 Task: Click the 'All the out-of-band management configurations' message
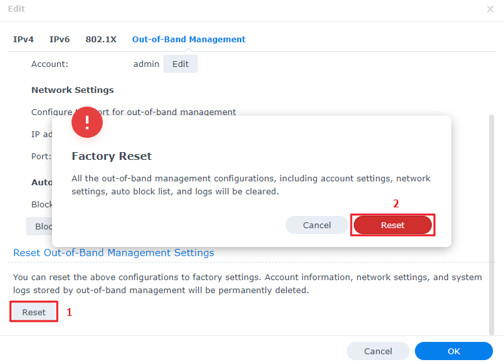251,185
